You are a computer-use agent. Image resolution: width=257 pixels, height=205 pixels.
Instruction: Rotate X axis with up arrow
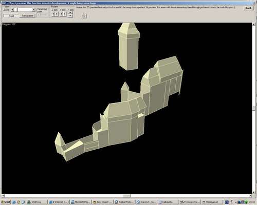point(70,13)
